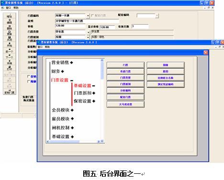Screen dimensions: 224x180
Task: Click the 门票组别 button in front panel
Action: pos(125,84)
